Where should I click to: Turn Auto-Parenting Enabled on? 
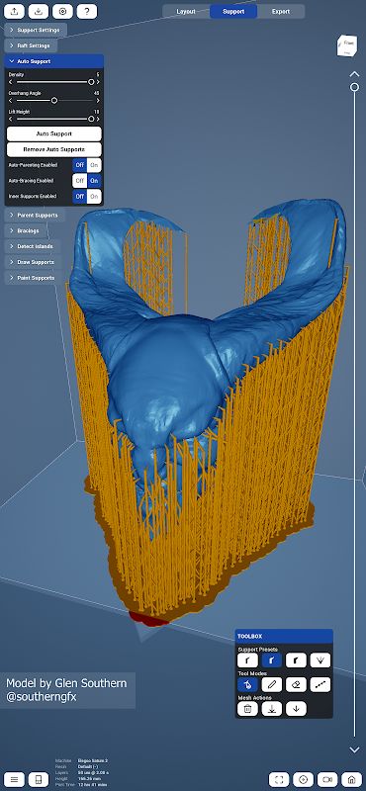(94, 165)
